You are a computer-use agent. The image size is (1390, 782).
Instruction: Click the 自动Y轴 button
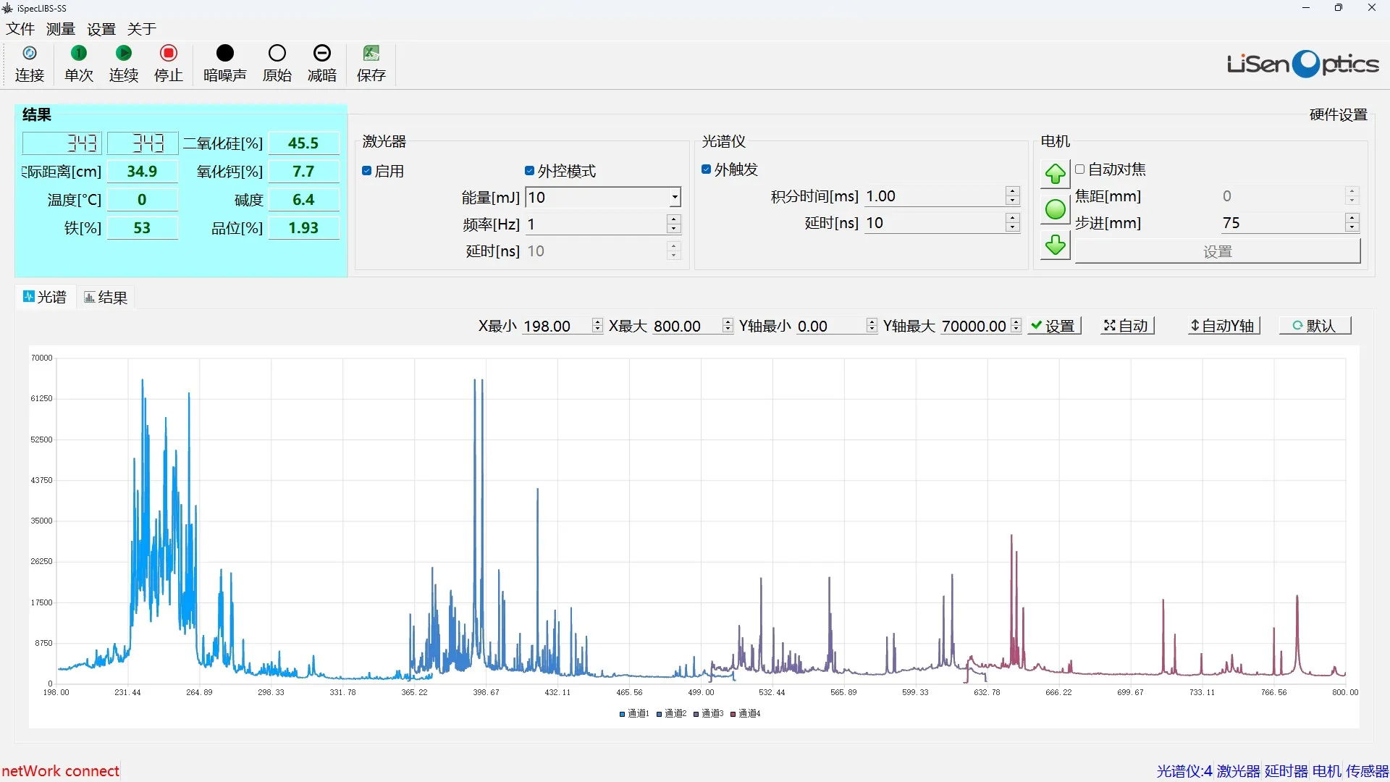pos(1223,326)
